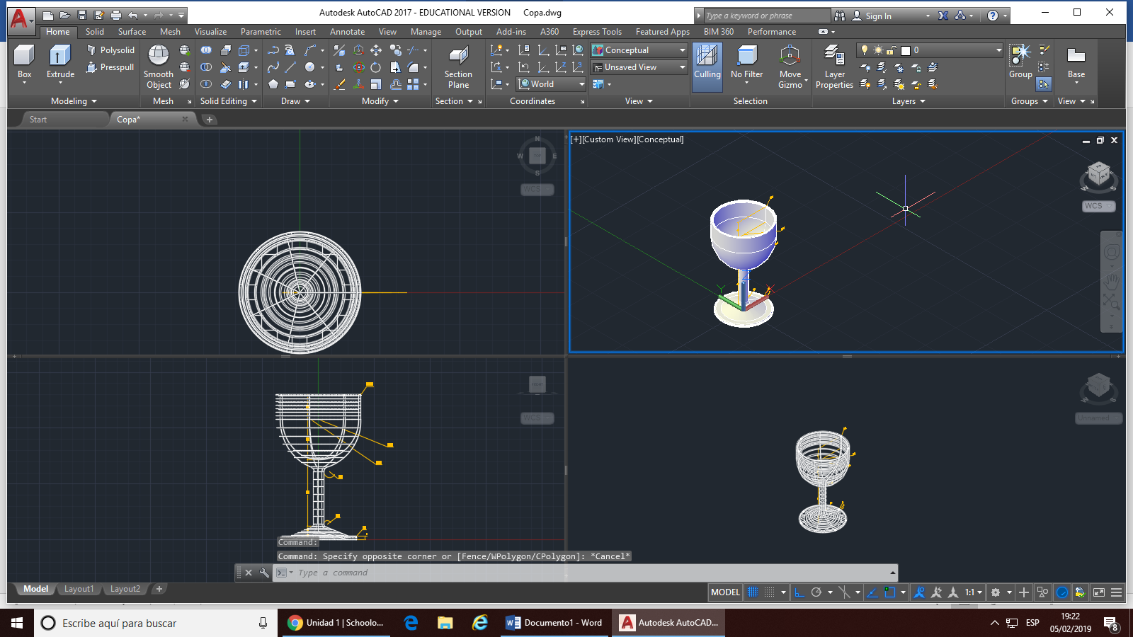
Task: Click the Extrude tool
Action: click(60, 61)
